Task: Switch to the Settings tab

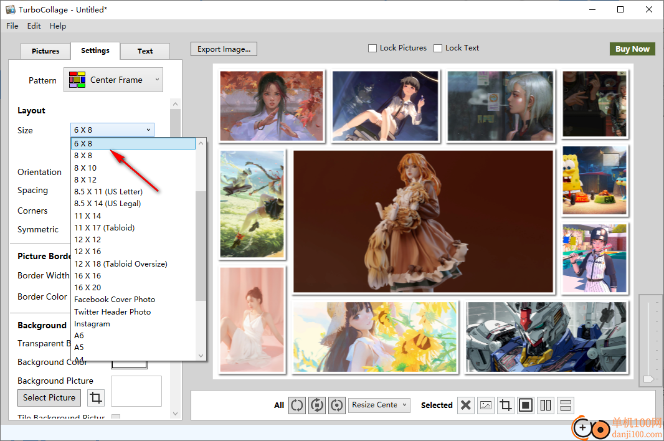Action: [x=95, y=51]
